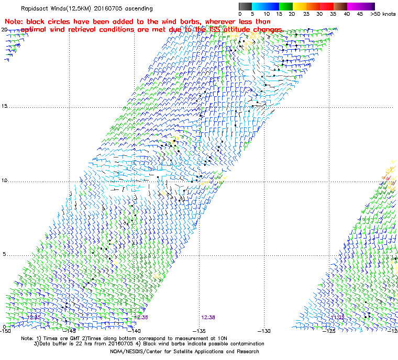Click the NOAA/NESDIS Center for Satellite Applications credit
This screenshot has width=398, height=360.
(184, 352)
